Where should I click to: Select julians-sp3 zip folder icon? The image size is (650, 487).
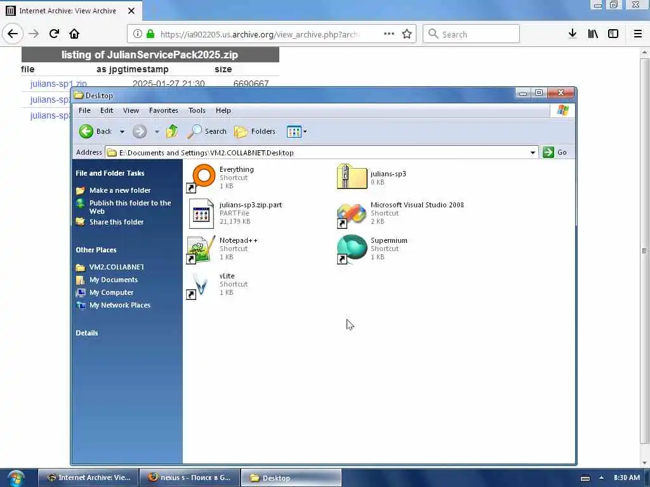pos(352,177)
